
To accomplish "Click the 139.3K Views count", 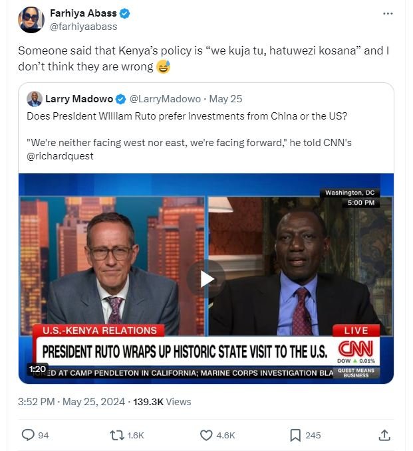I will (162, 402).
